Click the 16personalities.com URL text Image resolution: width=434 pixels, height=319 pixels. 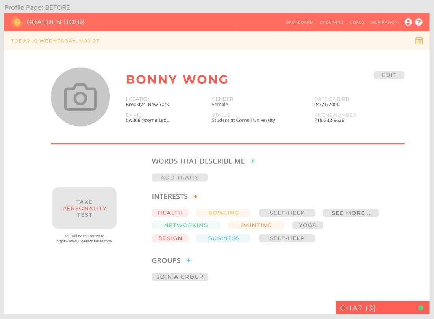84,241
